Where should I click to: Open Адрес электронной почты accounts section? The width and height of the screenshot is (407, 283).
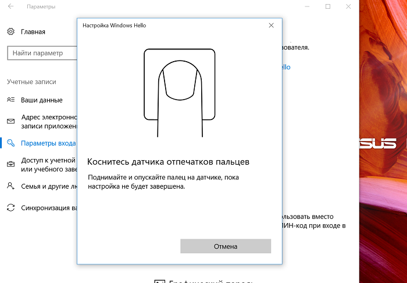pos(49,122)
